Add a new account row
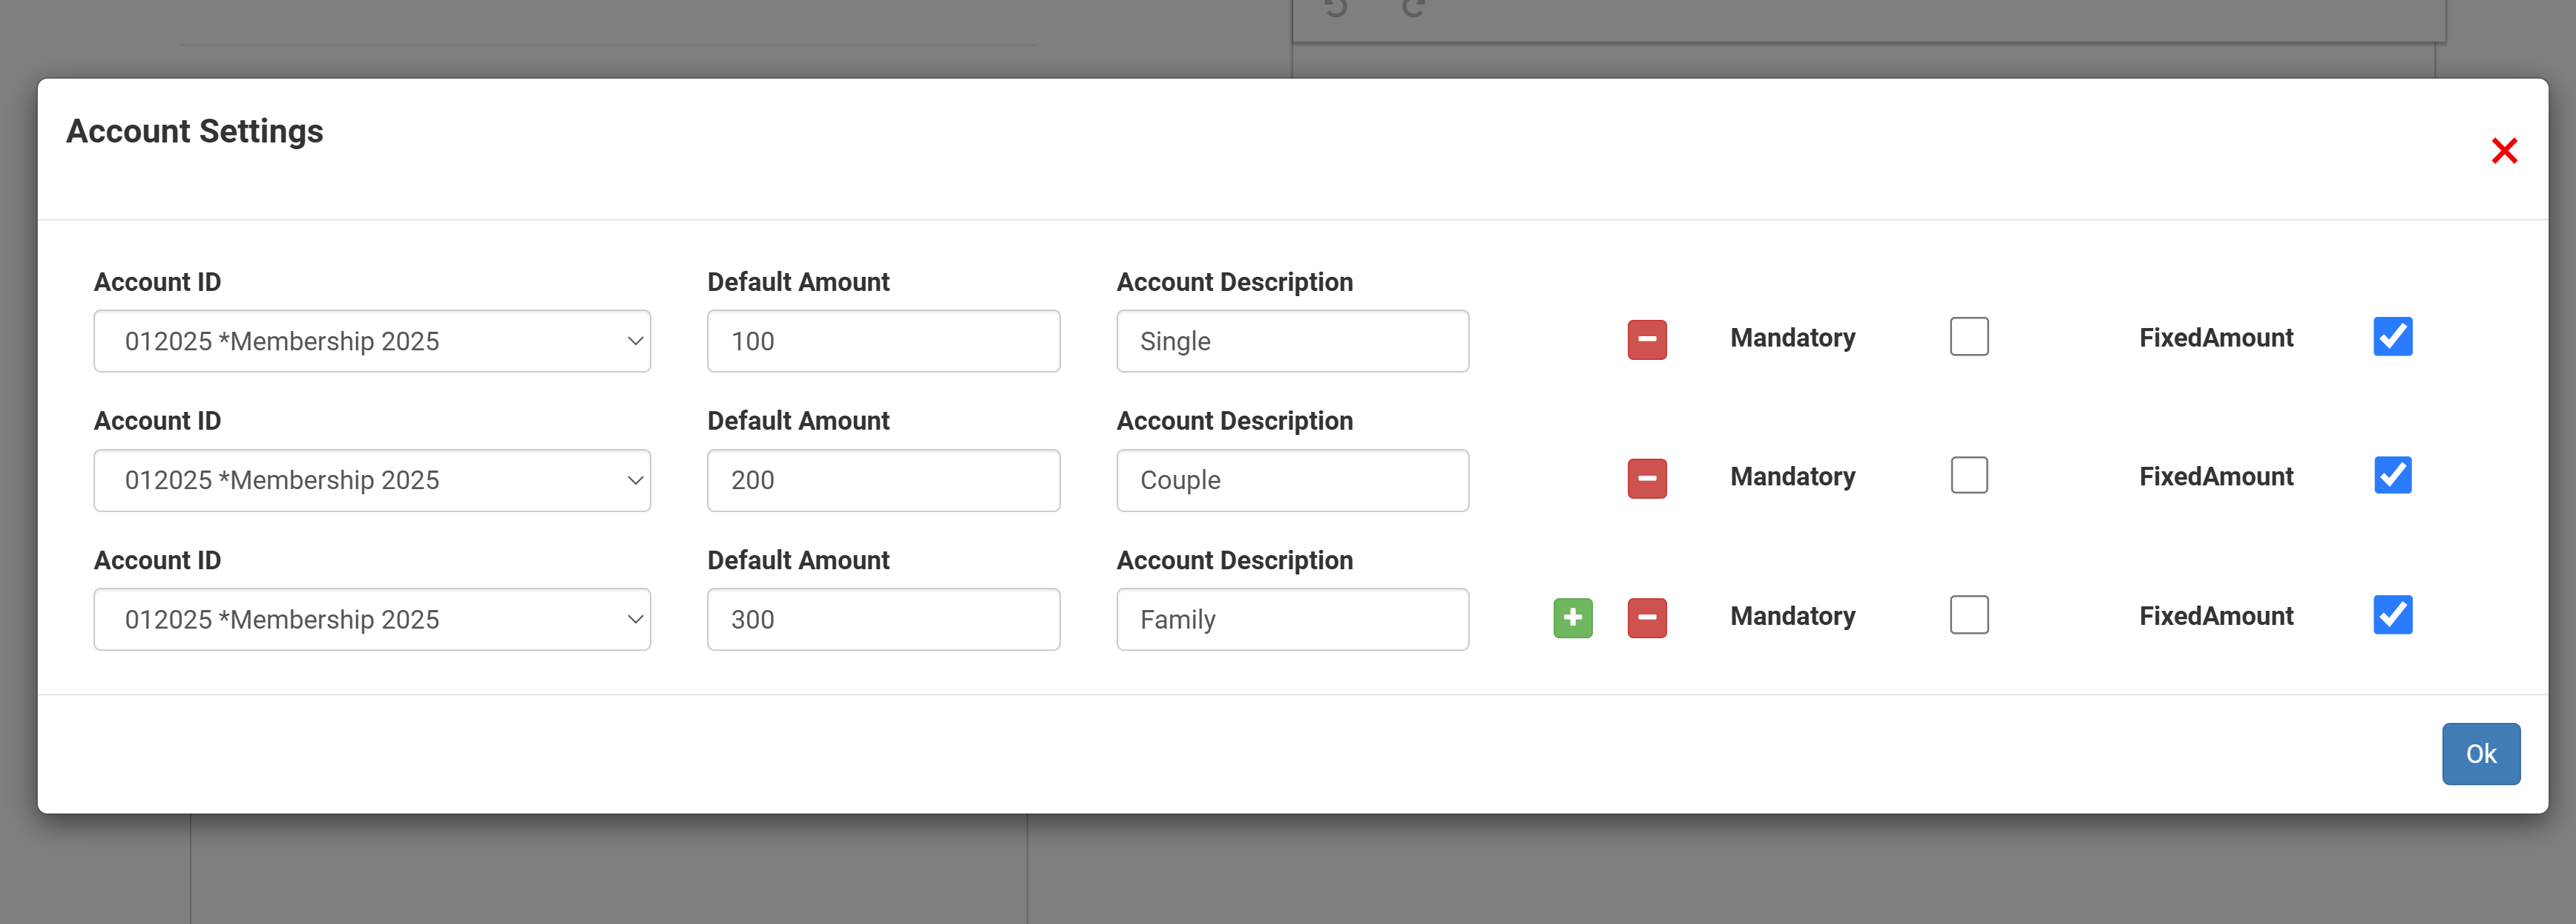 pyautogui.click(x=1572, y=618)
